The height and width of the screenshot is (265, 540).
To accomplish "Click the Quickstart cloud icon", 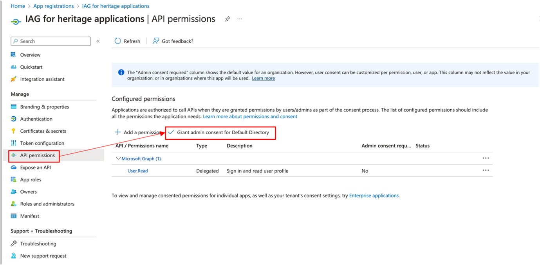I will [13, 67].
